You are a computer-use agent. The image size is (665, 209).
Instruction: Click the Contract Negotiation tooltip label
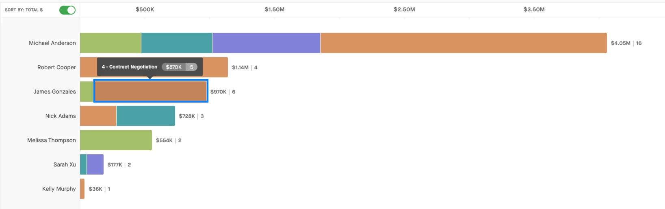pyautogui.click(x=130, y=67)
